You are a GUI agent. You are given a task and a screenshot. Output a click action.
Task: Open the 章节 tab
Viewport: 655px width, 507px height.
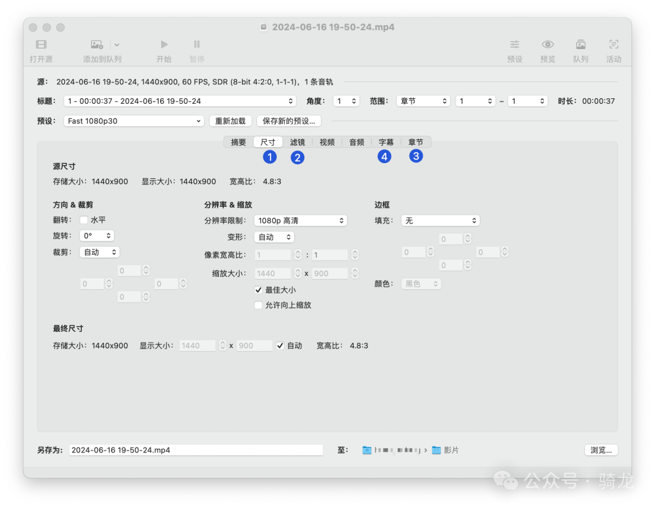point(415,143)
